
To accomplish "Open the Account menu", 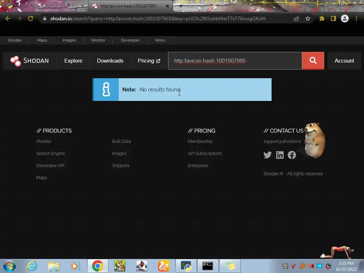I will [344, 61].
